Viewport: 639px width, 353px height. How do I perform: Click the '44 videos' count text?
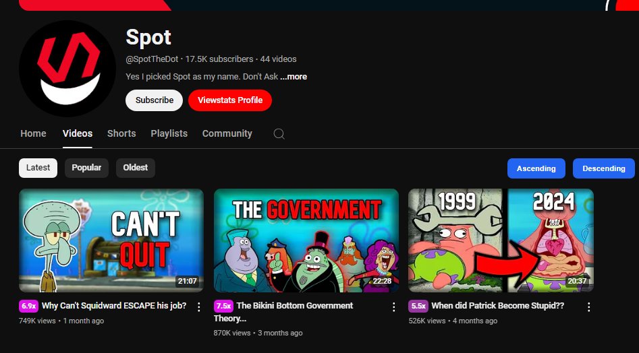pos(279,59)
